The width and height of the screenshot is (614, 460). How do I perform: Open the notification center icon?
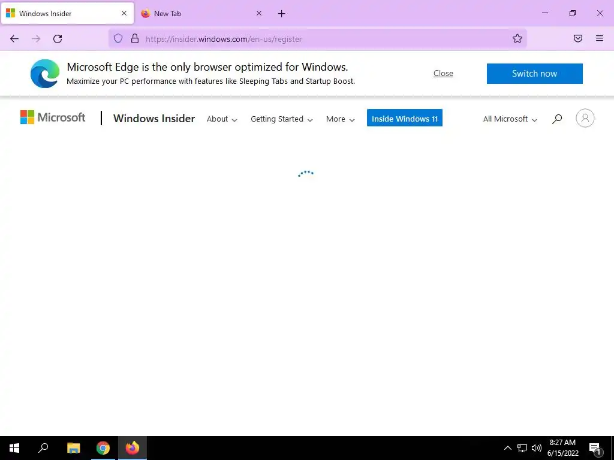(595, 448)
